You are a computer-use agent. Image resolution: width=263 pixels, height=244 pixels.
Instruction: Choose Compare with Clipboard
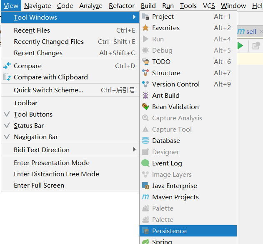point(50,77)
